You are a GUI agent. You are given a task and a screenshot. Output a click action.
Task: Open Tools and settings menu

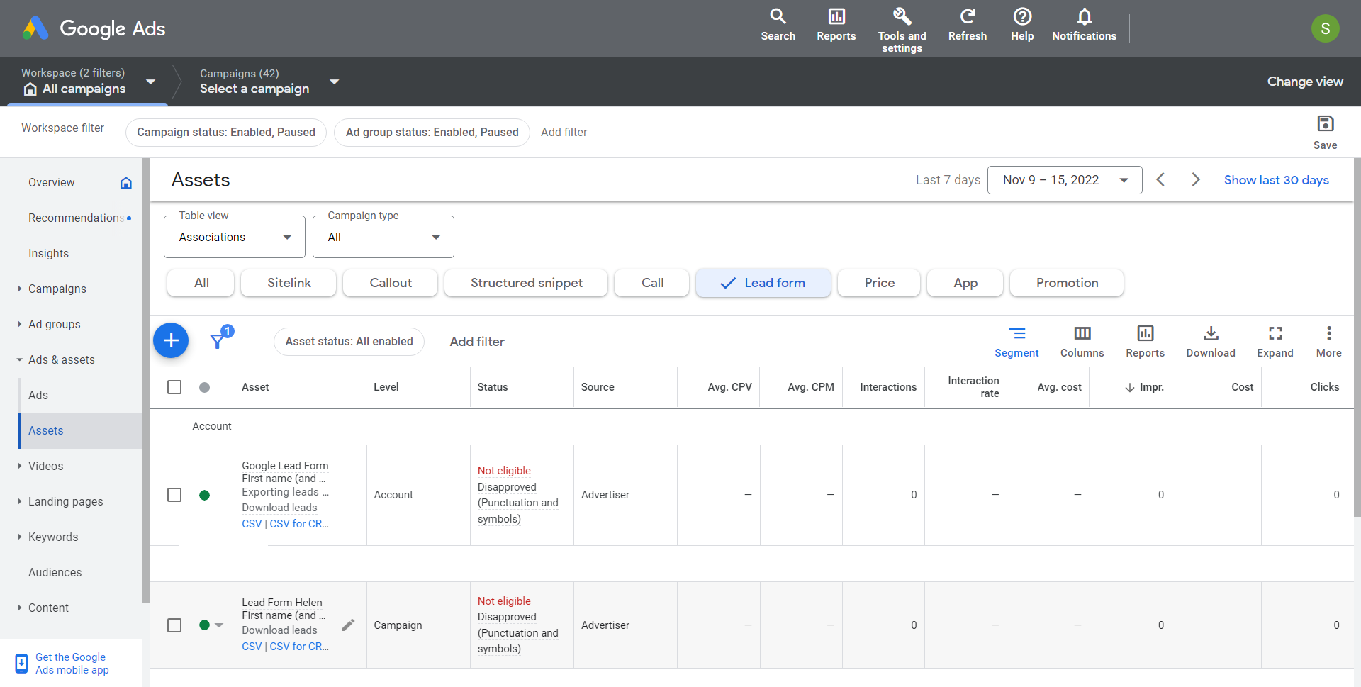[902, 30]
